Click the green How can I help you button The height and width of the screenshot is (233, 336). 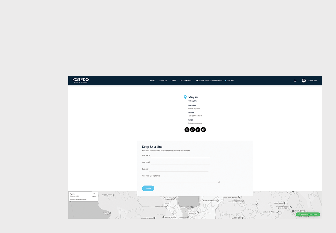pos(308,214)
